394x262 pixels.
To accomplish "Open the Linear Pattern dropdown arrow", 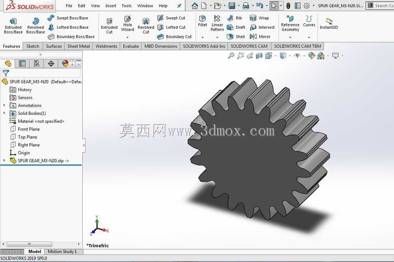I will click(x=217, y=37).
